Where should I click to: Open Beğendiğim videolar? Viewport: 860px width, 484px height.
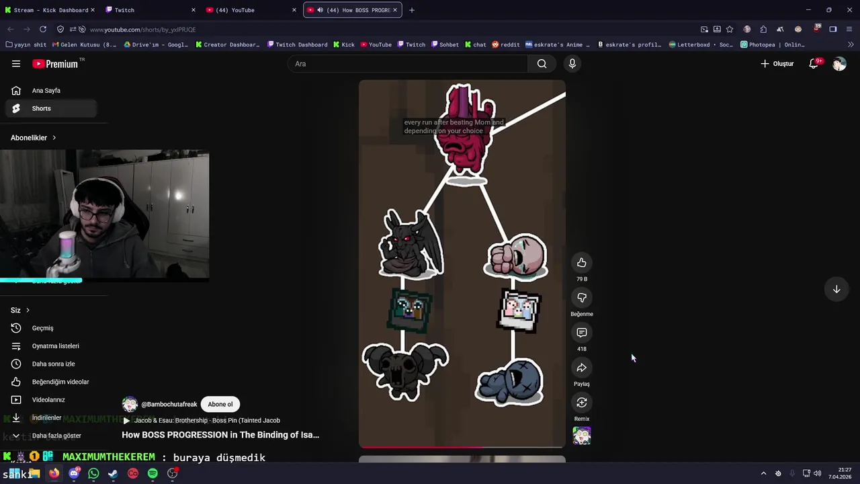[51, 382]
